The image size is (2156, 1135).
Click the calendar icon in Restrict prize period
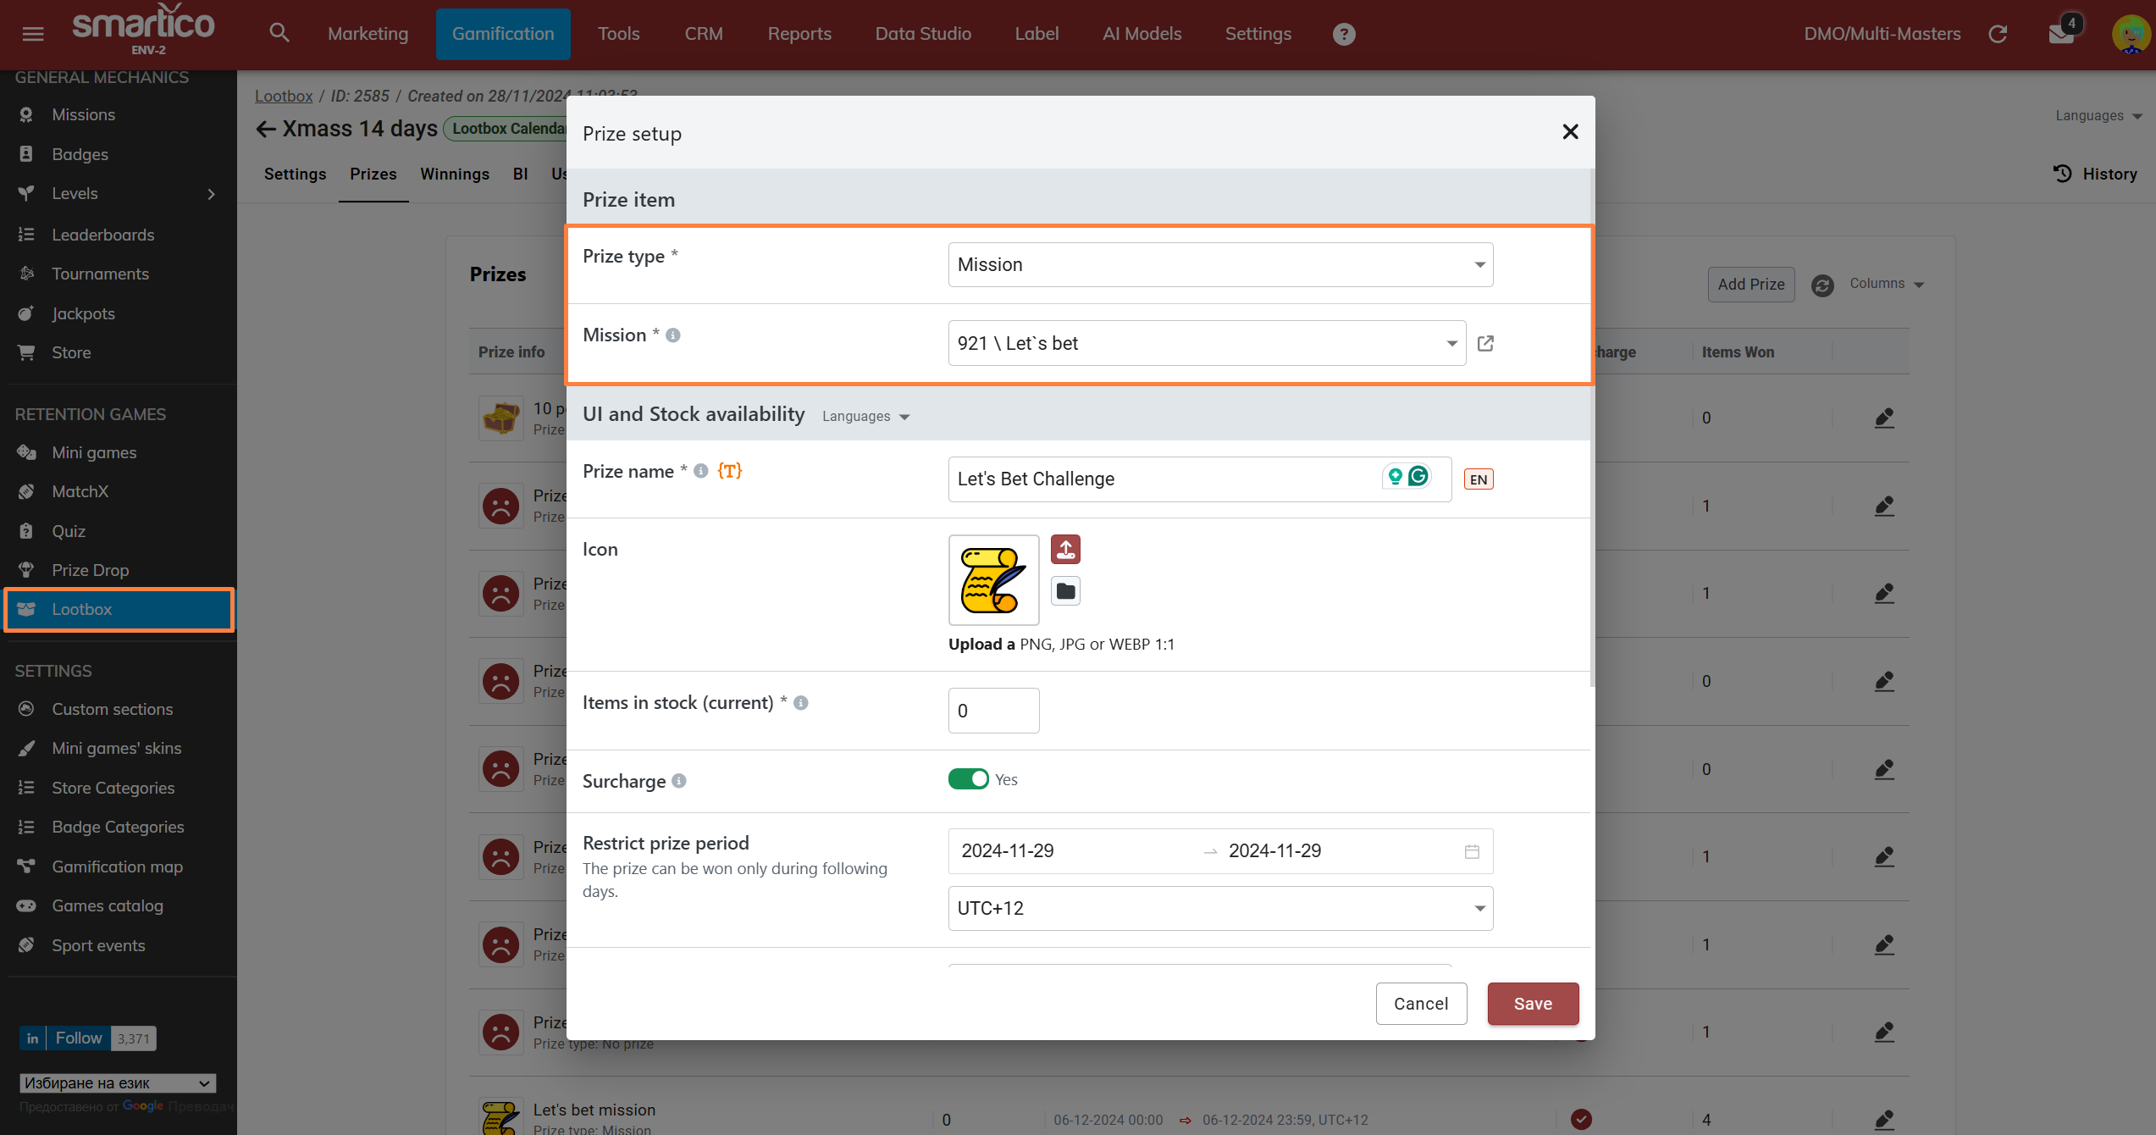click(x=1472, y=851)
